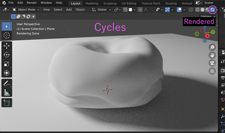Select the Move tool
Screen dimensions: 225x133
[x=7, y=46]
